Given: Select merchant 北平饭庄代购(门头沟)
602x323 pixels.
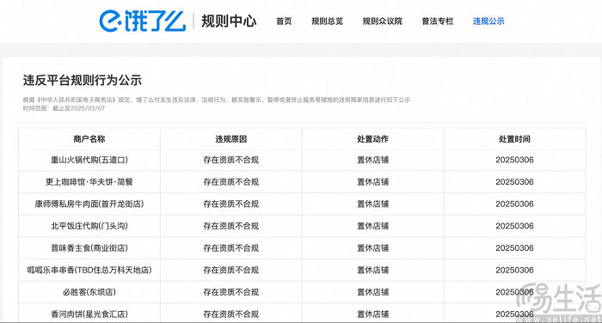Looking at the screenshot, I should pos(89,226).
